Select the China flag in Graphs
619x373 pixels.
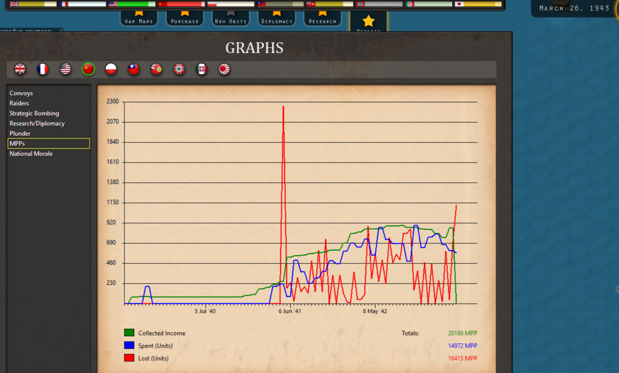coord(134,69)
